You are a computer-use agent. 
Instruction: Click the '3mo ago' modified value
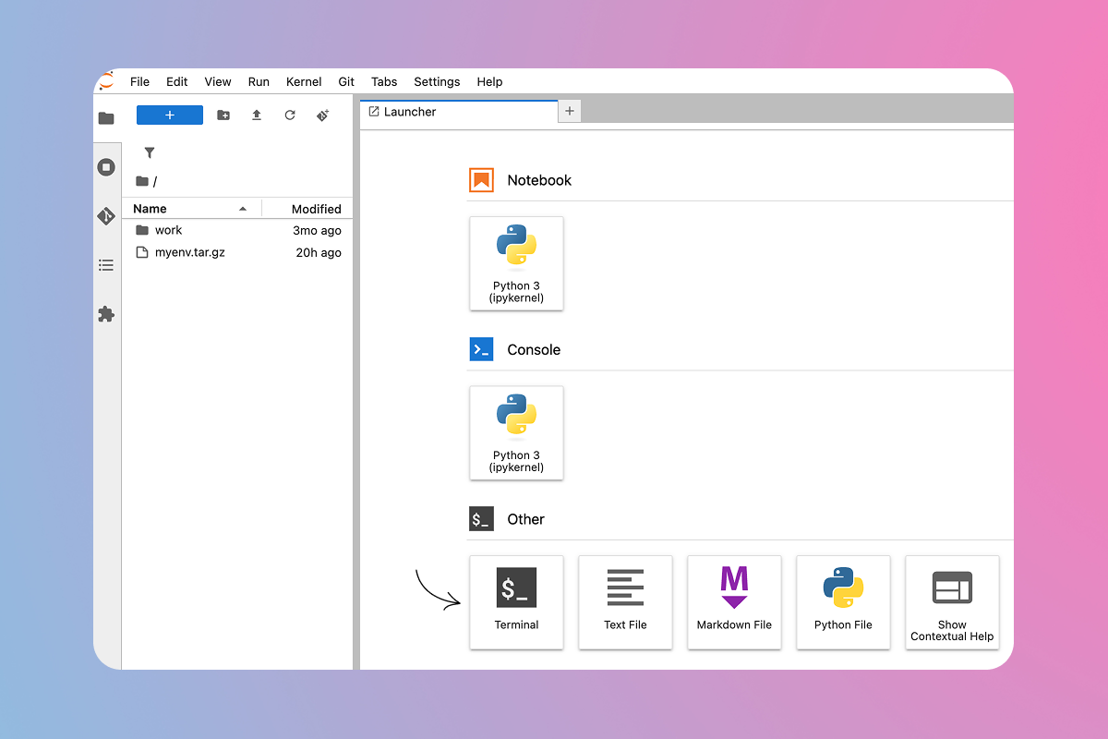[317, 230]
